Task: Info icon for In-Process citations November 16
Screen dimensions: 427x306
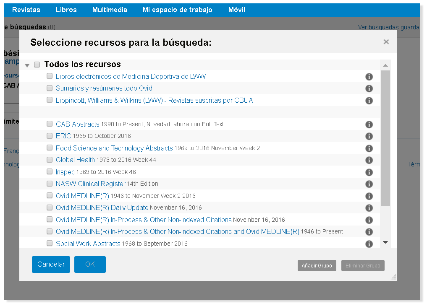Action: tap(369, 220)
